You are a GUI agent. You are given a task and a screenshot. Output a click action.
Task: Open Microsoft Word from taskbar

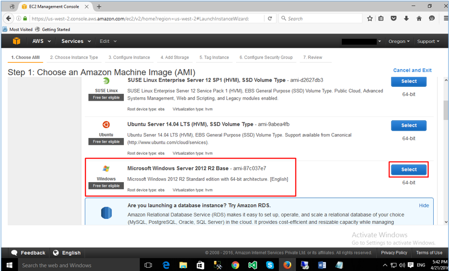(322, 265)
